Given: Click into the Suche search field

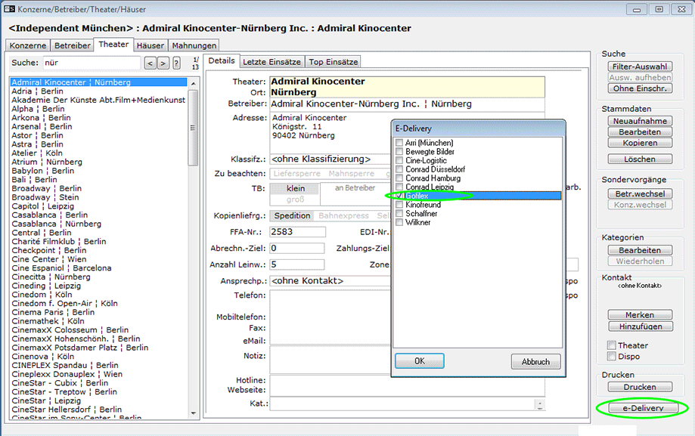Looking at the screenshot, I should [91, 63].
